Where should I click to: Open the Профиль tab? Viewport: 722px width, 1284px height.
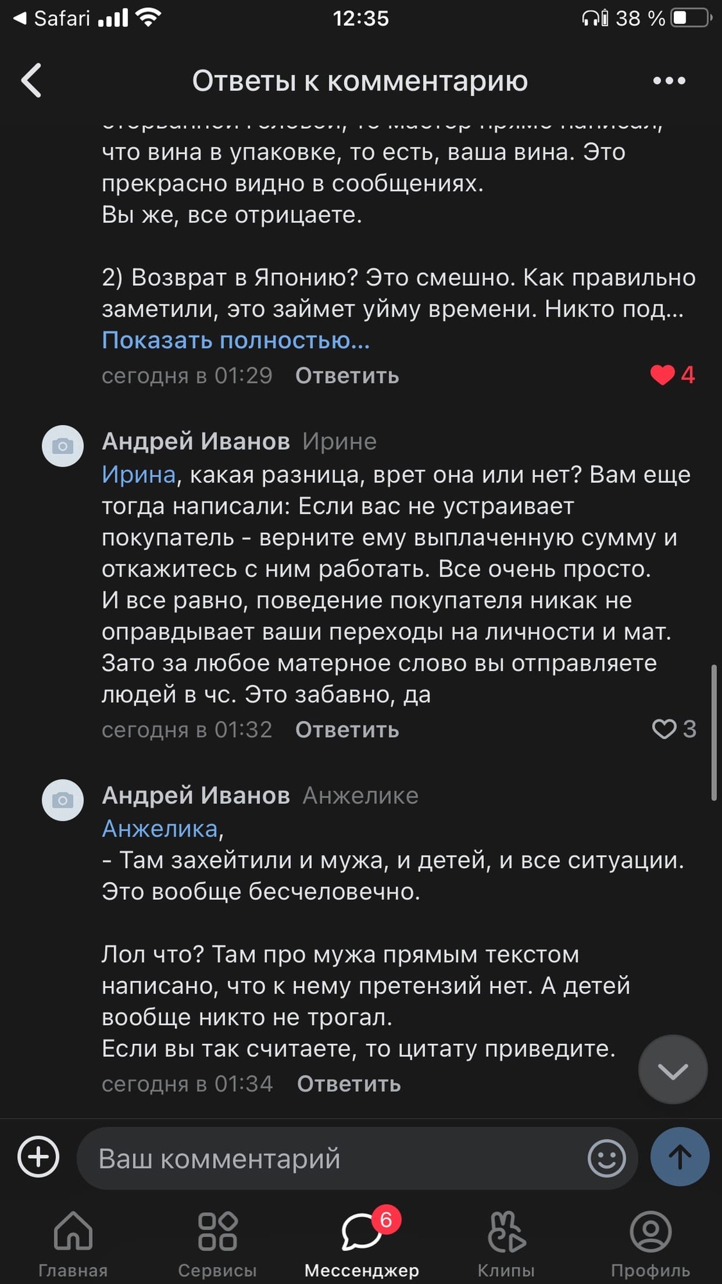coord(650,1244)
